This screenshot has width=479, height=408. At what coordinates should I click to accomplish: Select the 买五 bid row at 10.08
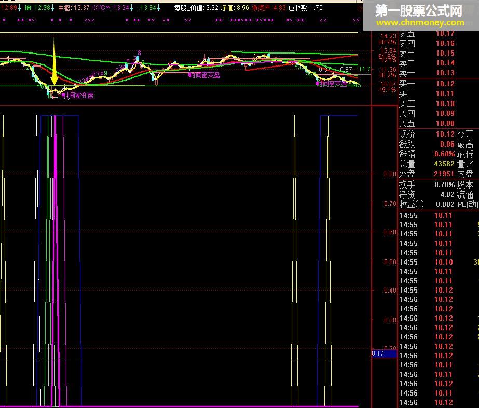point(439,123)
